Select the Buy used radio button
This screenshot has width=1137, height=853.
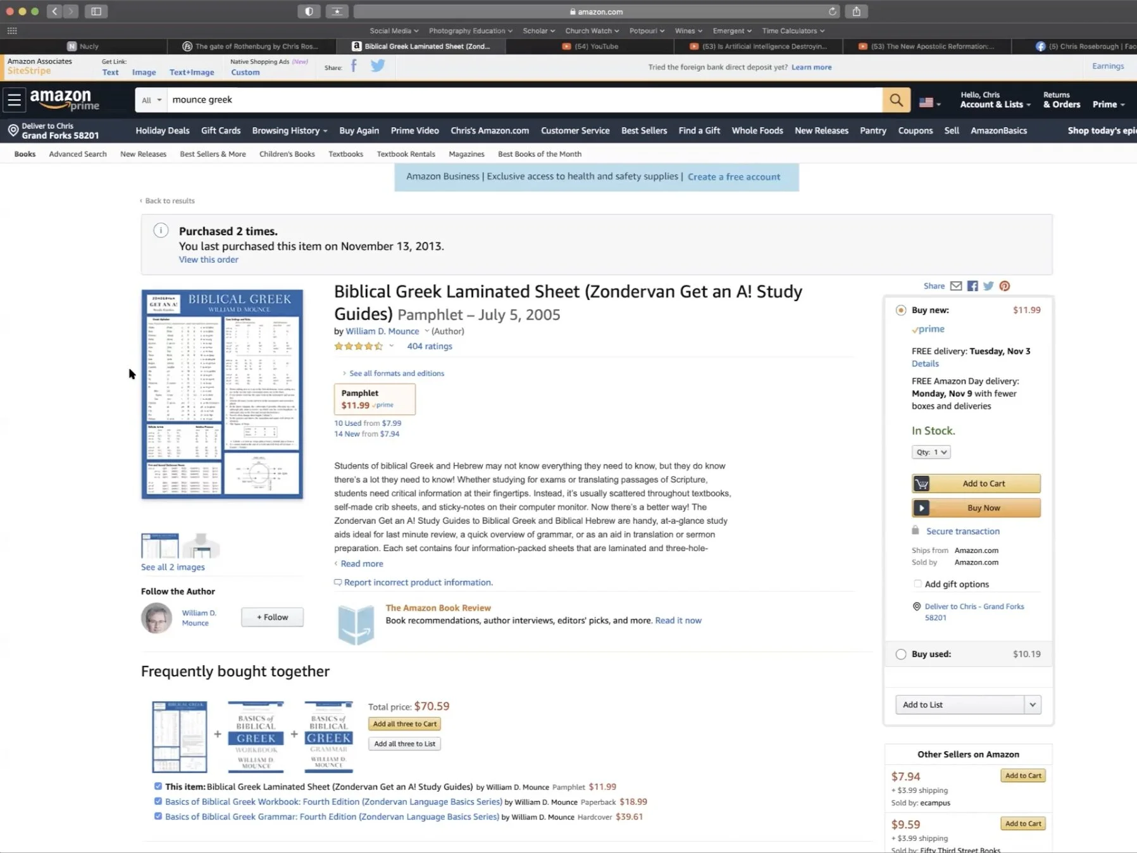[900, 654]
